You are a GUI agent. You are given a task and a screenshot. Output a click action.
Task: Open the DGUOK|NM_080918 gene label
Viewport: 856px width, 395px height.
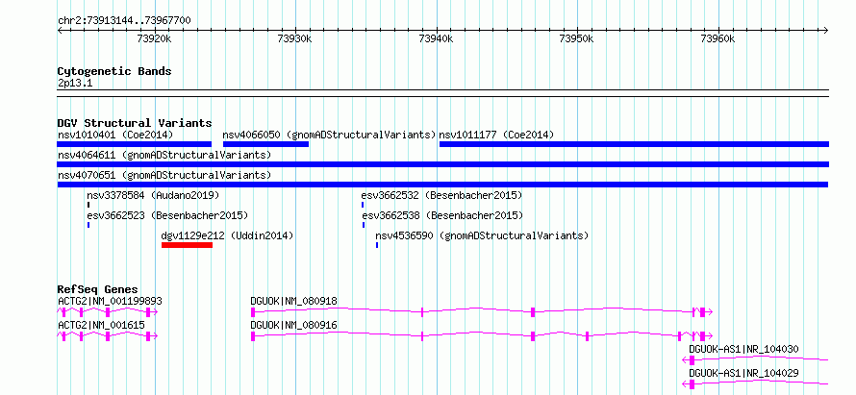click(293, 301)
